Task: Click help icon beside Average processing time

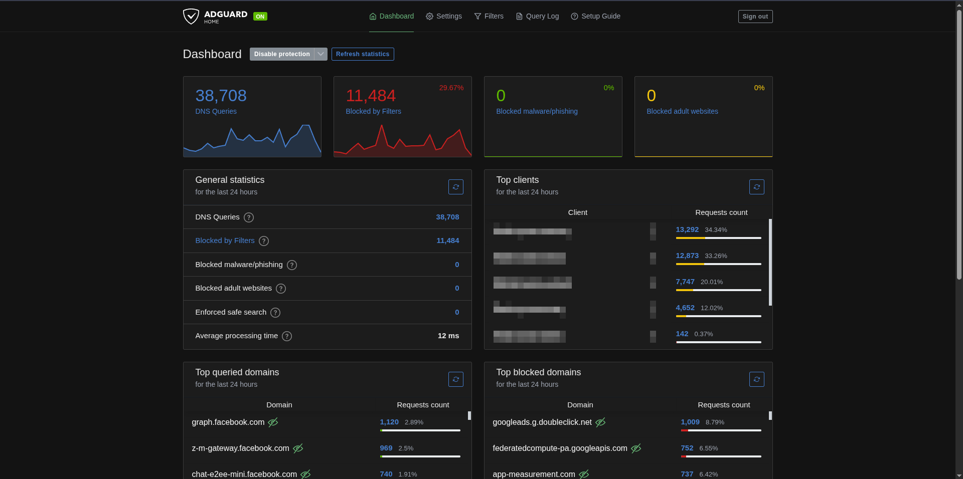Action: click(x=287, y=336)
